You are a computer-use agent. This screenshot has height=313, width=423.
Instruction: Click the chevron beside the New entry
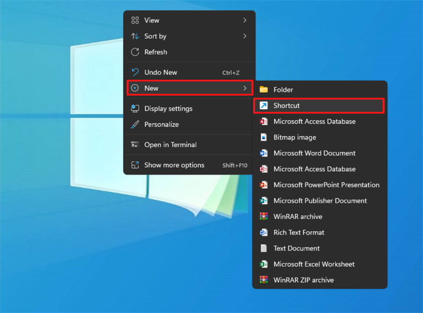[245, 88]
